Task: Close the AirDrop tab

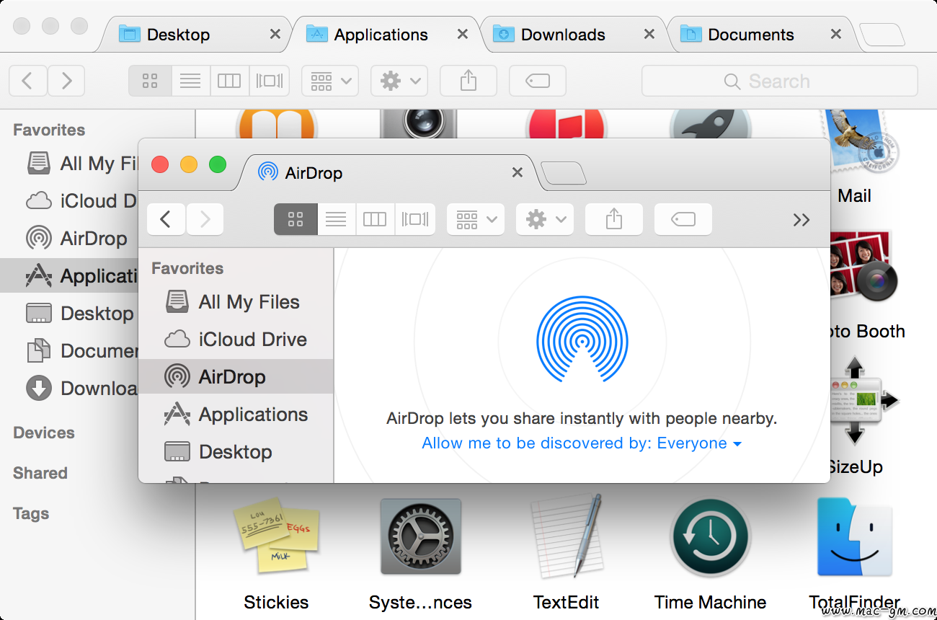Action: (517, 172)
